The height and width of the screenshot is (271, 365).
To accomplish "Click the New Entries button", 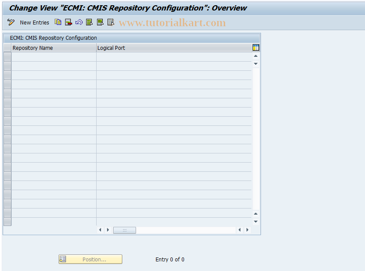I will pyautogui.click(x=35, y=23).
